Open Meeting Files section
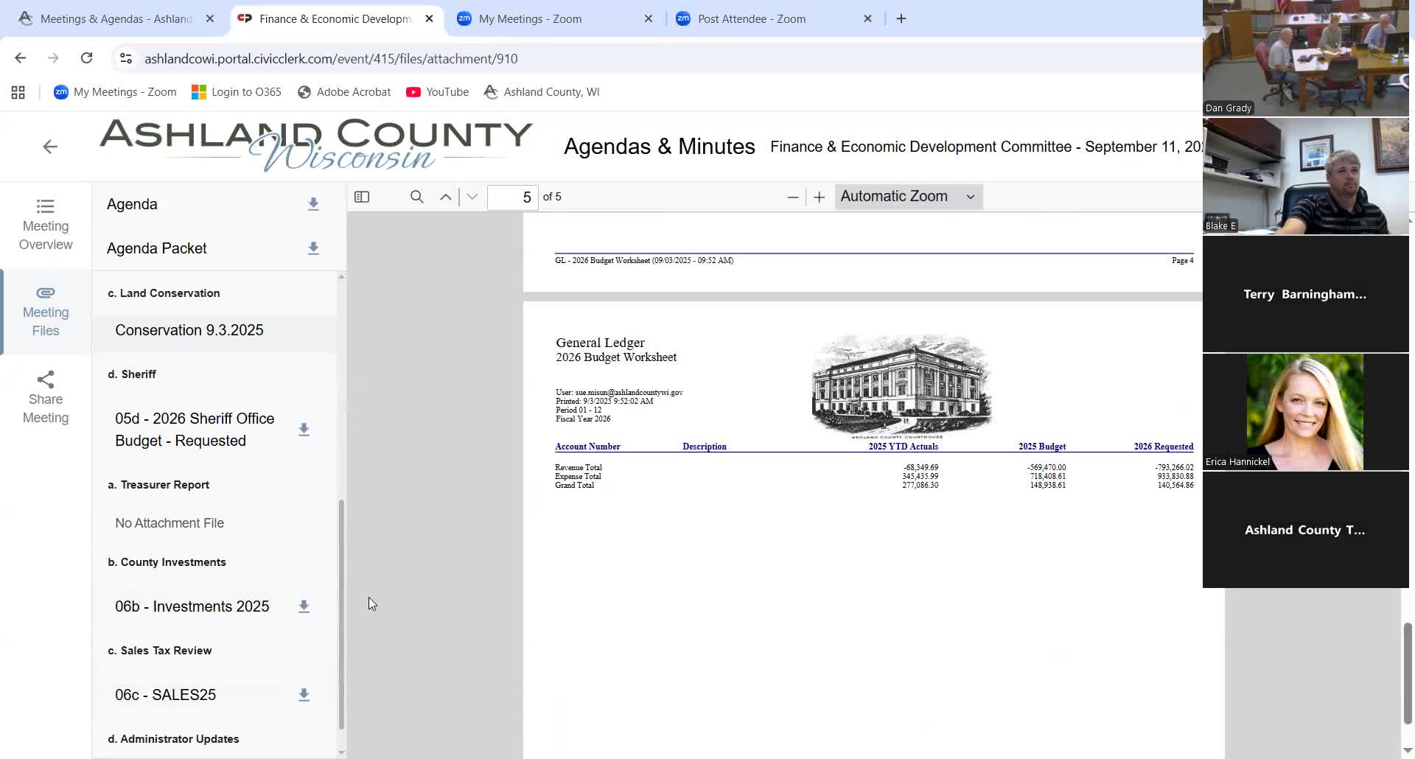The image size is (1415, 759). tap(46, 312)
